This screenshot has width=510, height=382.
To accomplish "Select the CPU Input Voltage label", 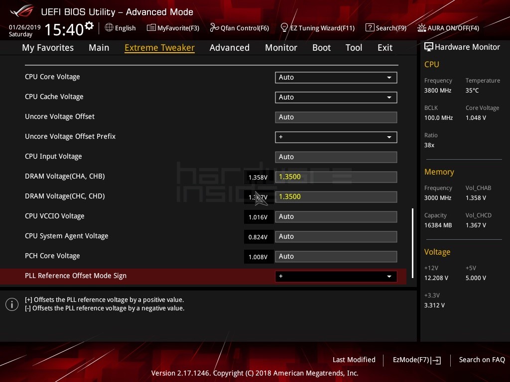I will [x=53, y=157].
